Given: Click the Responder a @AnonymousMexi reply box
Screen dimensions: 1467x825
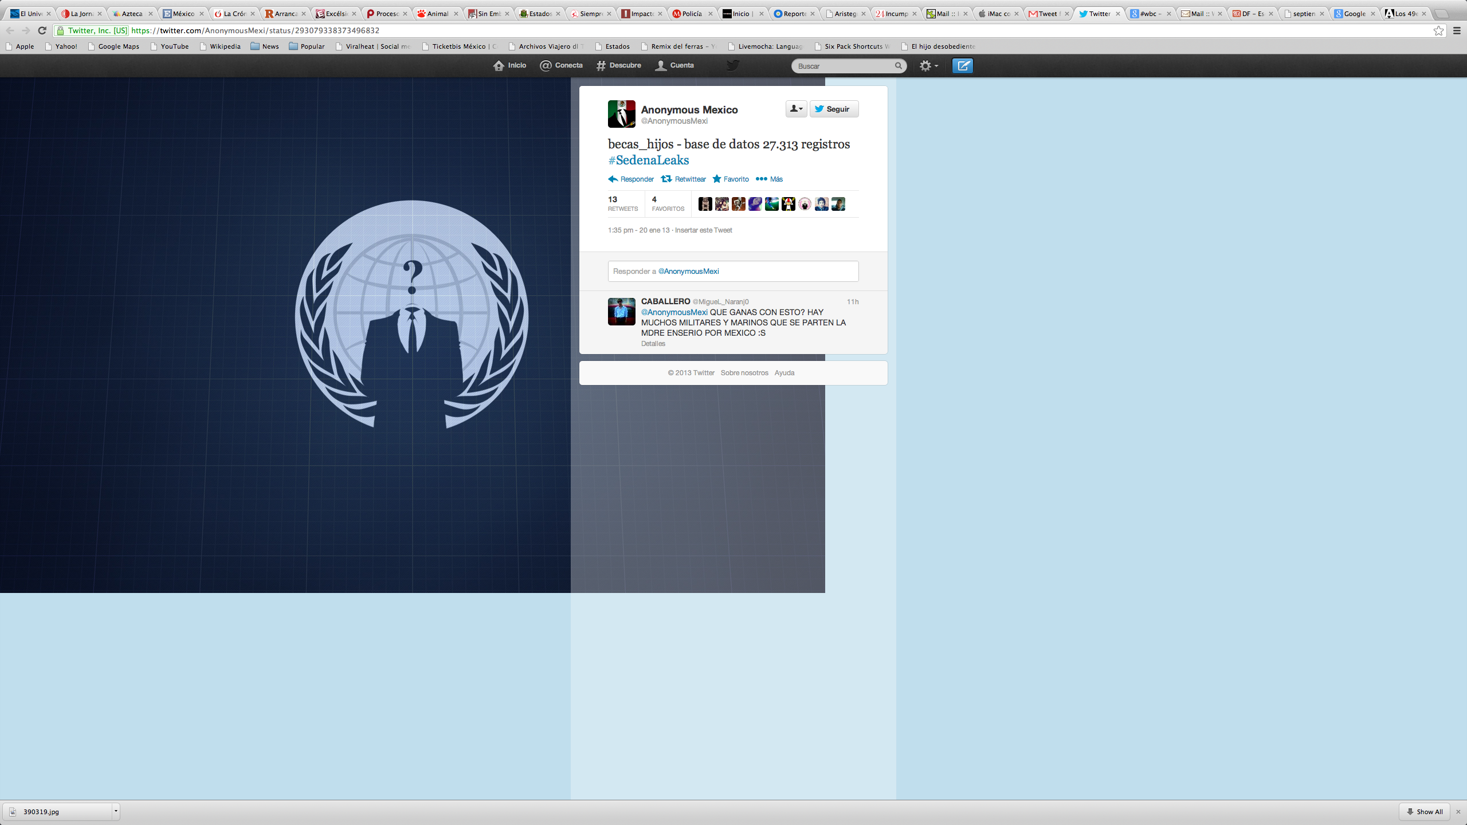Looking at the screenshot, I should pos(733,272).
